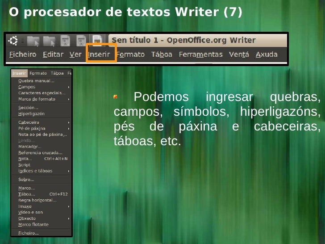325x244 pixels.
Task: Choose the 'Sobre...' entry
Action: coord(42,180)
